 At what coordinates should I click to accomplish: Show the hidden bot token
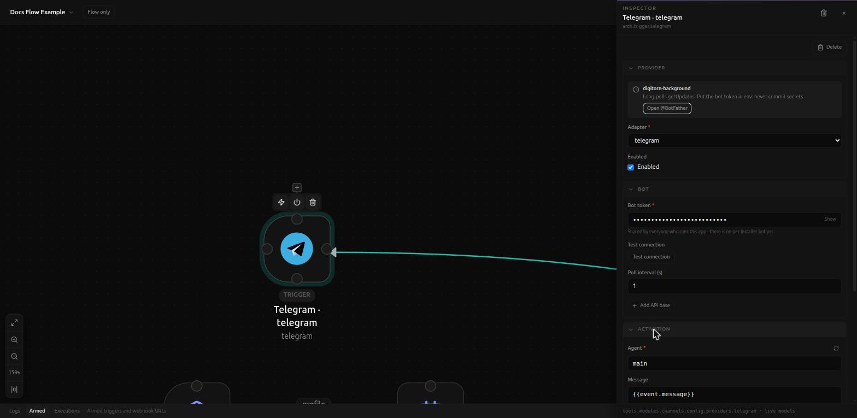click(x=830, y=219)
